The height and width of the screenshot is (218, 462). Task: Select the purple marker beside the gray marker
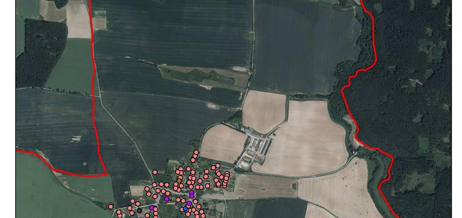click(151, 208)
